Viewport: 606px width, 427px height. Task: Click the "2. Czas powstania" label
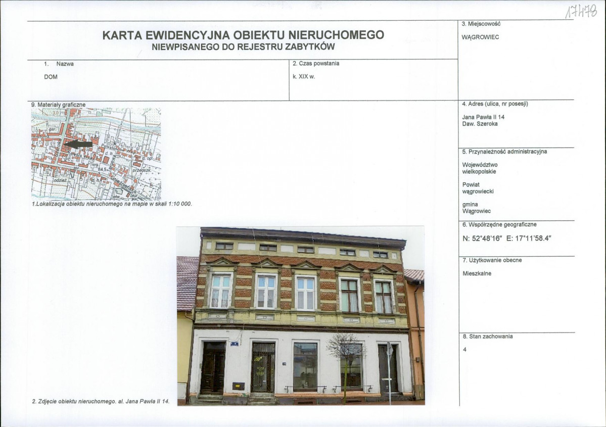tap(316, 63)
